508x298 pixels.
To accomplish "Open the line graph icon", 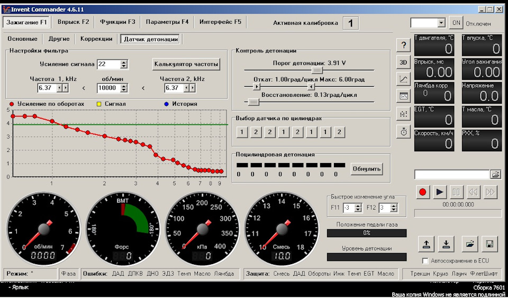I will coord(404,79).
